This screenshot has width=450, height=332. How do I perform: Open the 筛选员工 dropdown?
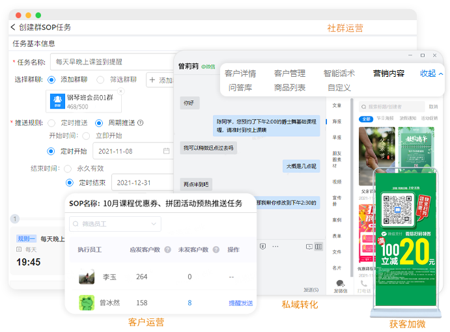[115, 224]
